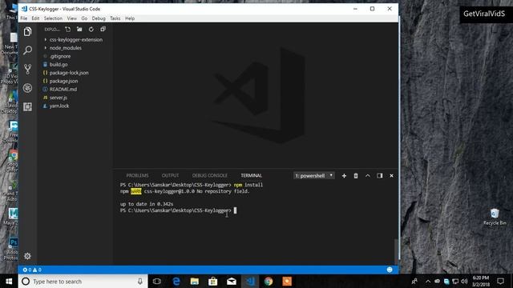Open the orange app on taskbar

[x=287, y=281]
